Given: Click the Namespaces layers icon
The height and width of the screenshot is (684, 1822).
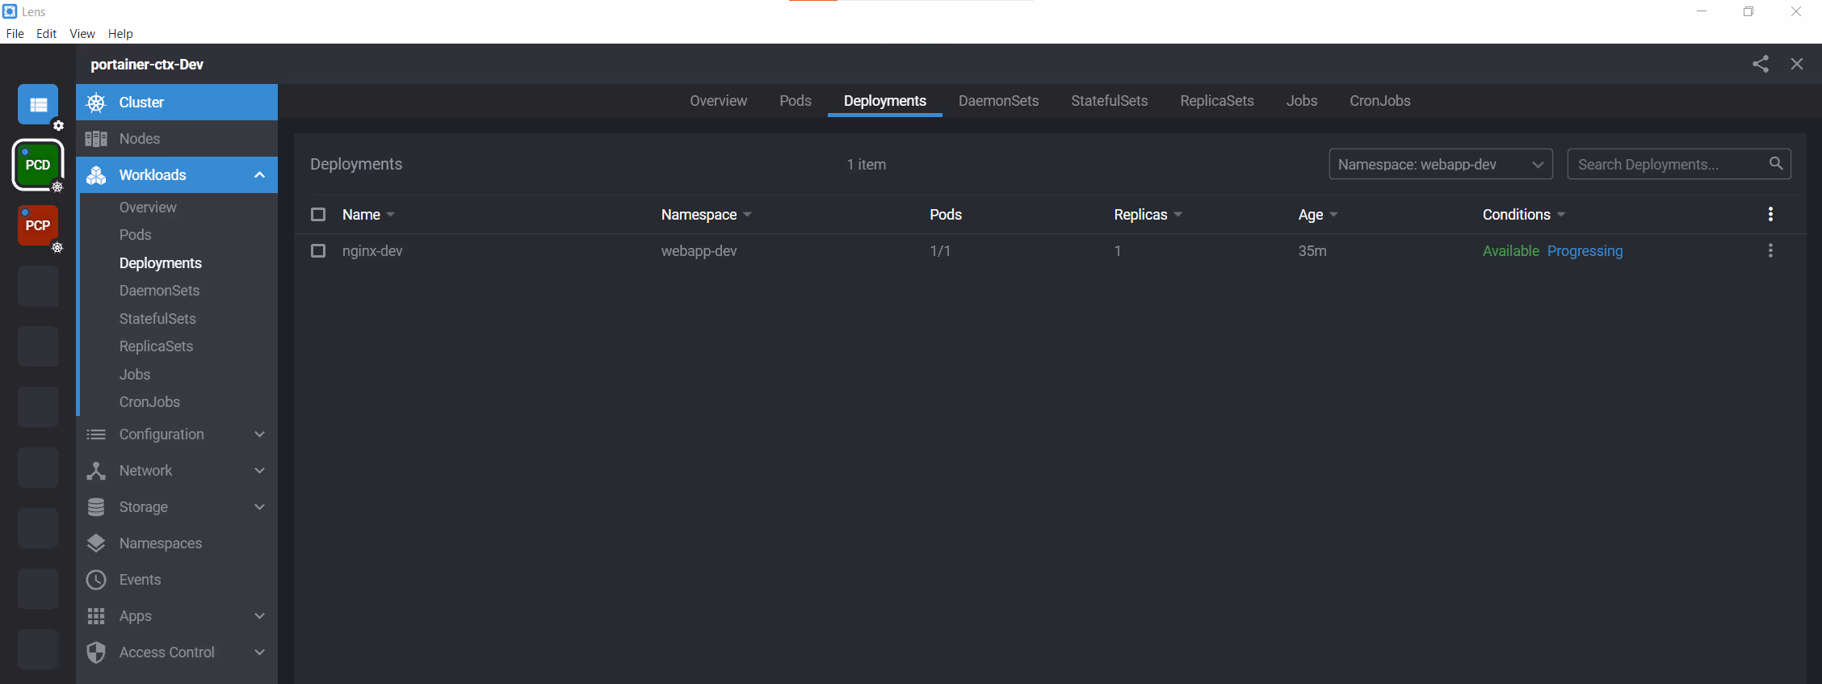Looking at the screenshot, I should [96, 543].
